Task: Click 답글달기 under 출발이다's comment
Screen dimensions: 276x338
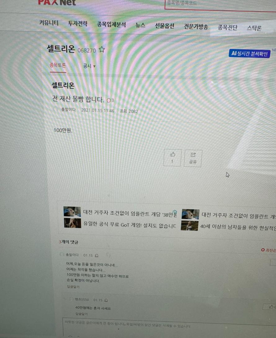Action: [73, 287]
